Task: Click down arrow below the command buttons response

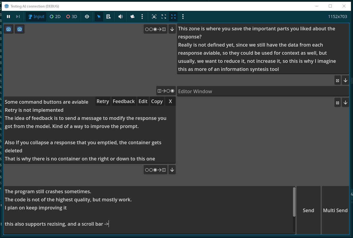Action: tap(172, 170)
